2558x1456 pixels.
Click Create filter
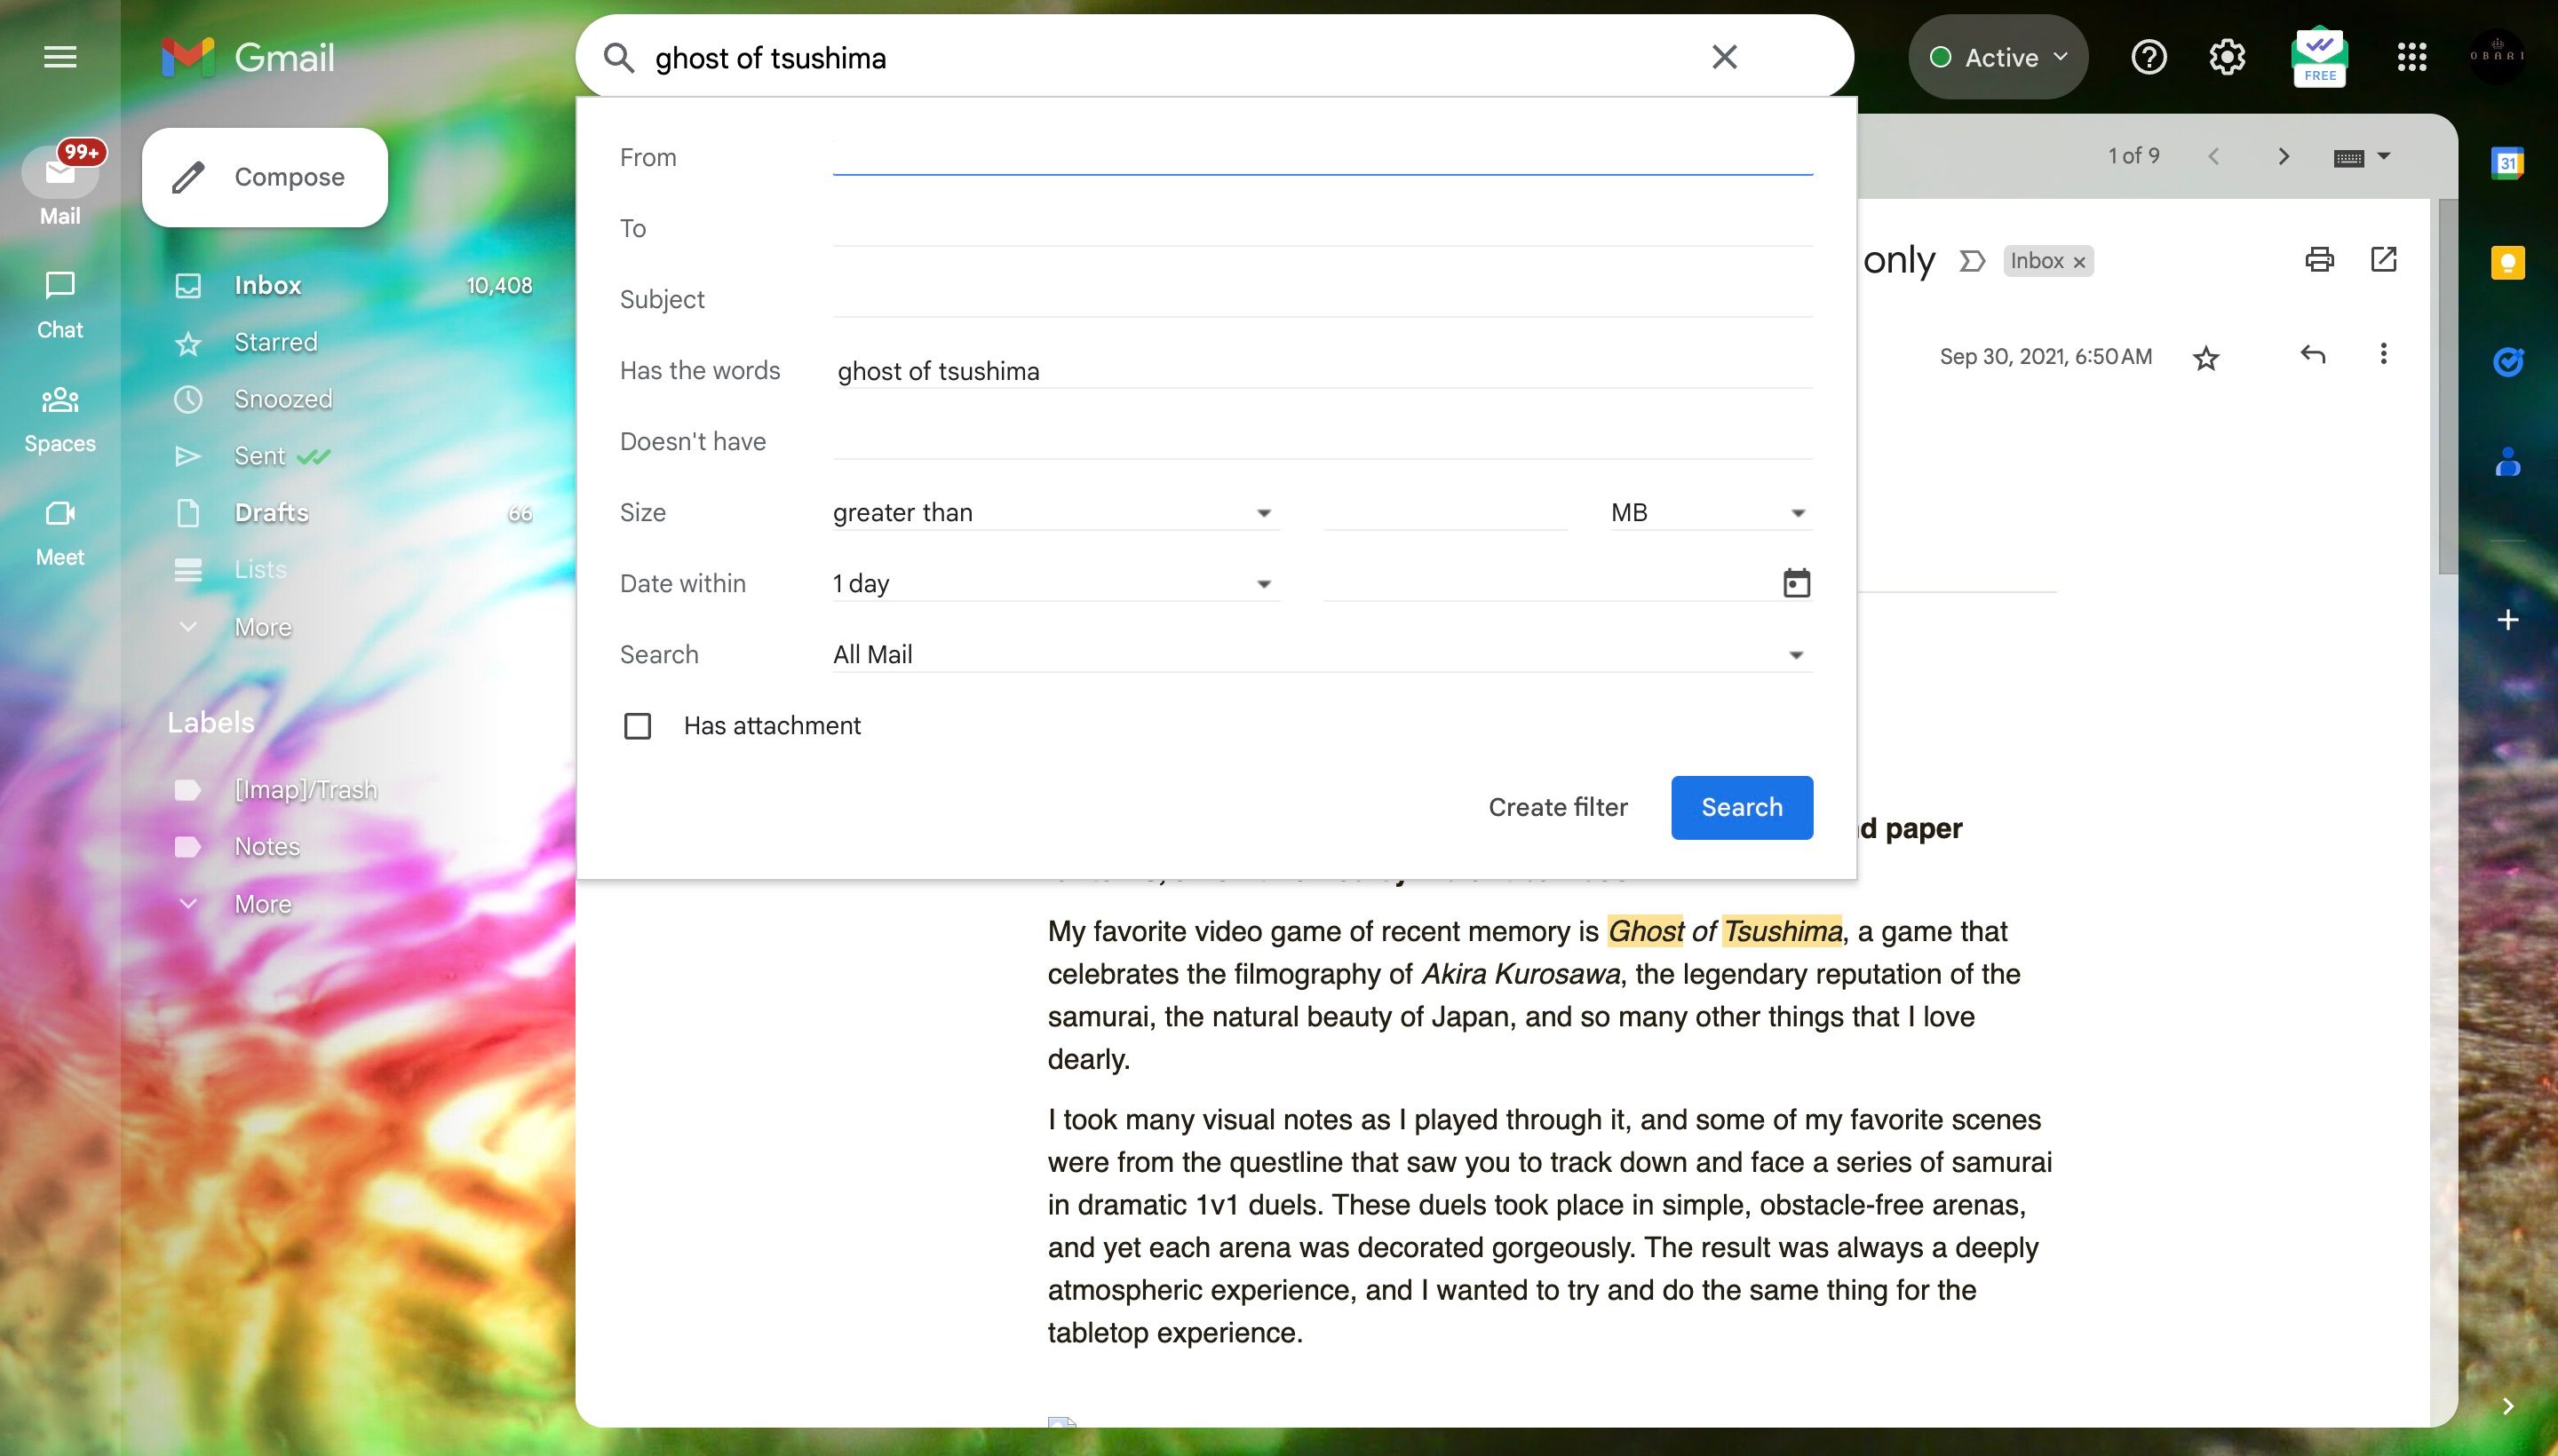point(1557,807)
